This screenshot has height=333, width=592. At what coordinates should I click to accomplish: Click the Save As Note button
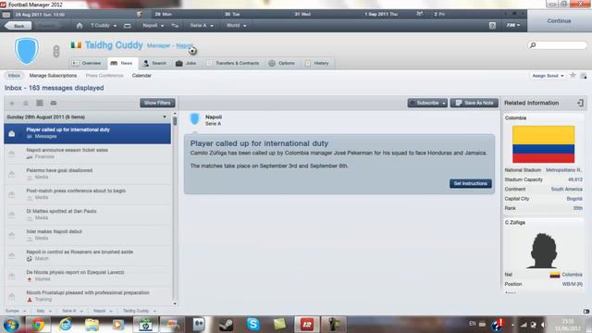click(x=475, y=103)
